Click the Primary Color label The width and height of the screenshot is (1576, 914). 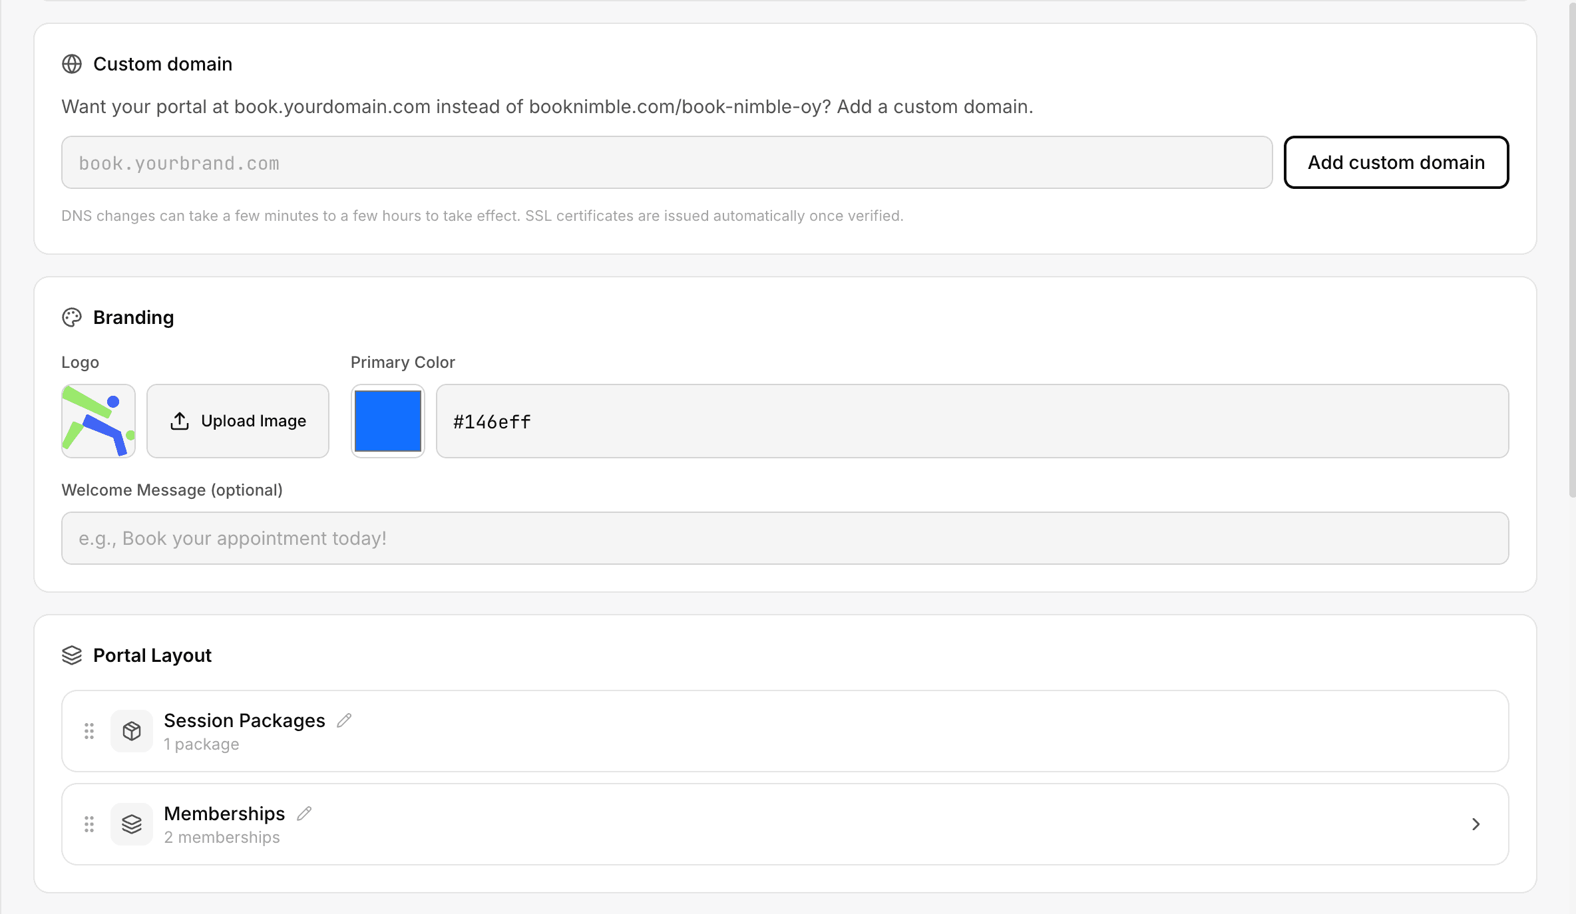pos(403,362)
